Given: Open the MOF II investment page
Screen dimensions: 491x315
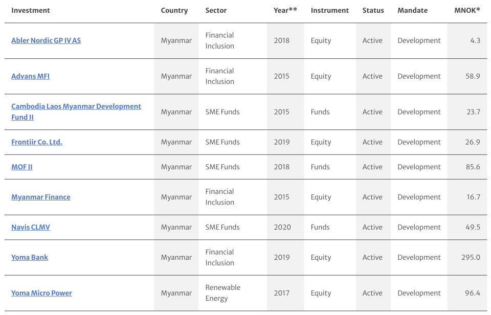Looking at the screenshot, I should pyautogui.click(x=22, y=167).
